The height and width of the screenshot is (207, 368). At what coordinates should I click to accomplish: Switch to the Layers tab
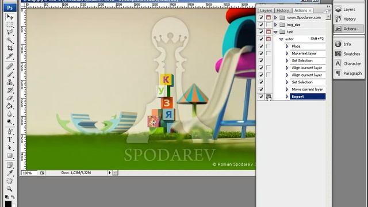click(266, 10)
